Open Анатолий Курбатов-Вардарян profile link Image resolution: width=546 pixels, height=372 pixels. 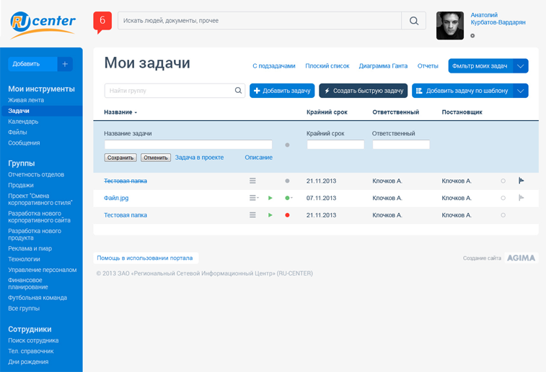[498, 19]
